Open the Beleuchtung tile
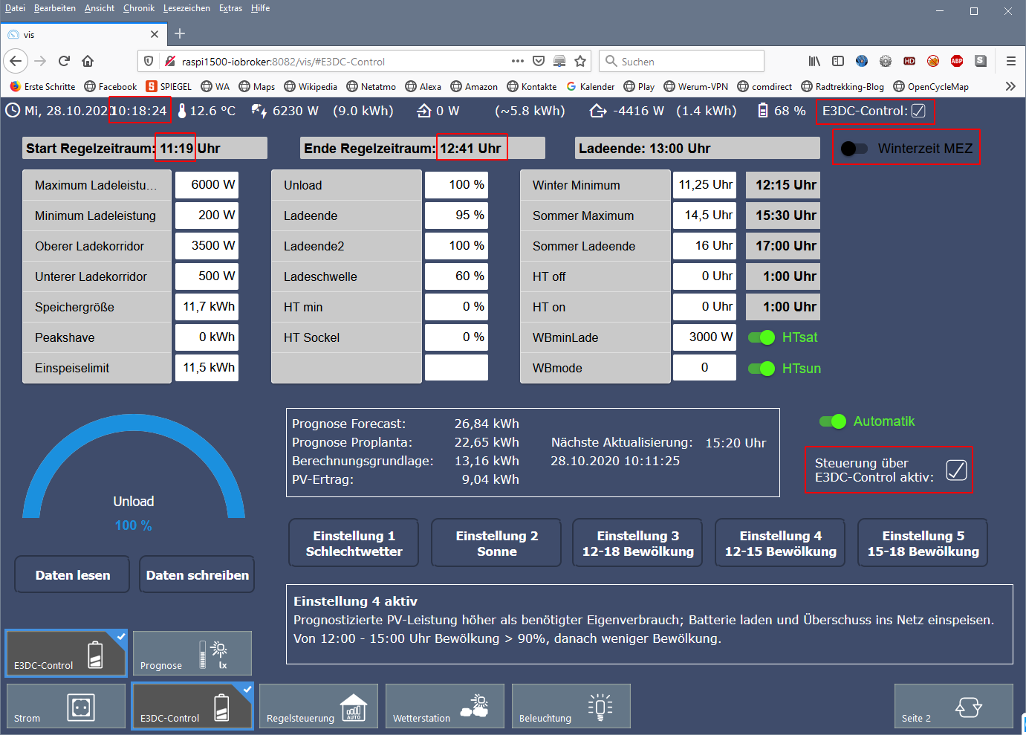This screenshot has height=735, width=1026. coord(571,706)
